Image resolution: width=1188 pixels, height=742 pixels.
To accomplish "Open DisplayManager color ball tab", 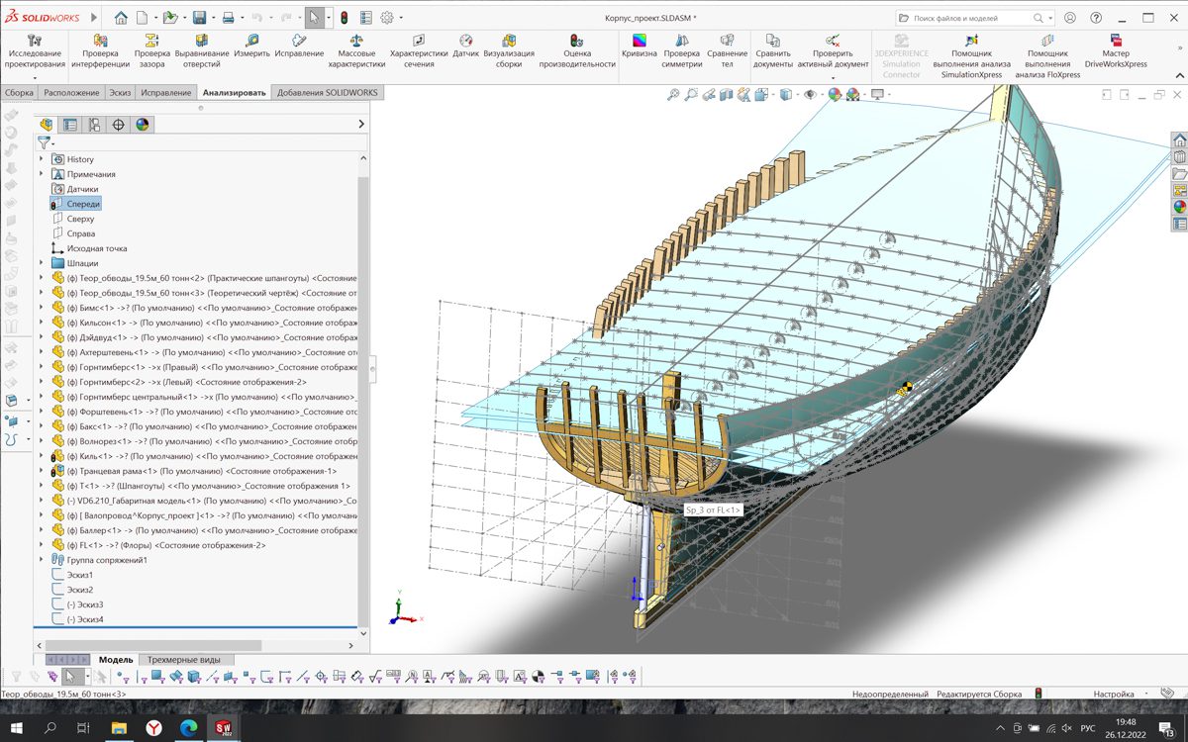I will coord(144,125).
